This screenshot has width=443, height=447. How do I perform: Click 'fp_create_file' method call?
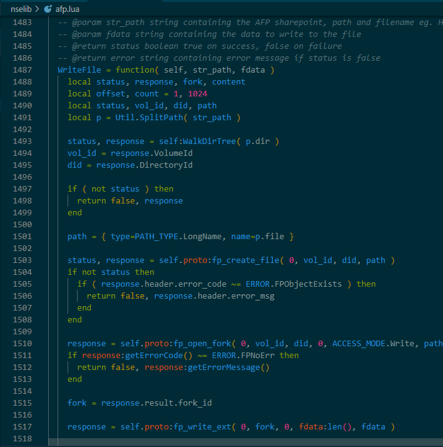point(246,260)
